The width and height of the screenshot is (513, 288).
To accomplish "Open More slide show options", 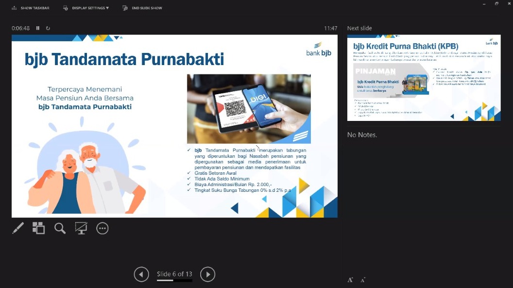I will [102, 228].
